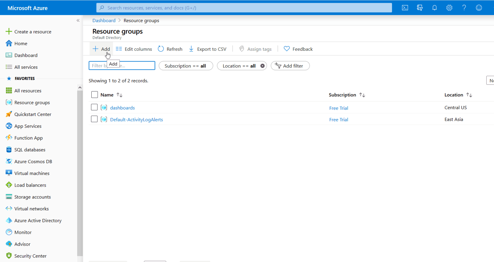
Task: Click the All resources grid icon
Action: (9, 91)
